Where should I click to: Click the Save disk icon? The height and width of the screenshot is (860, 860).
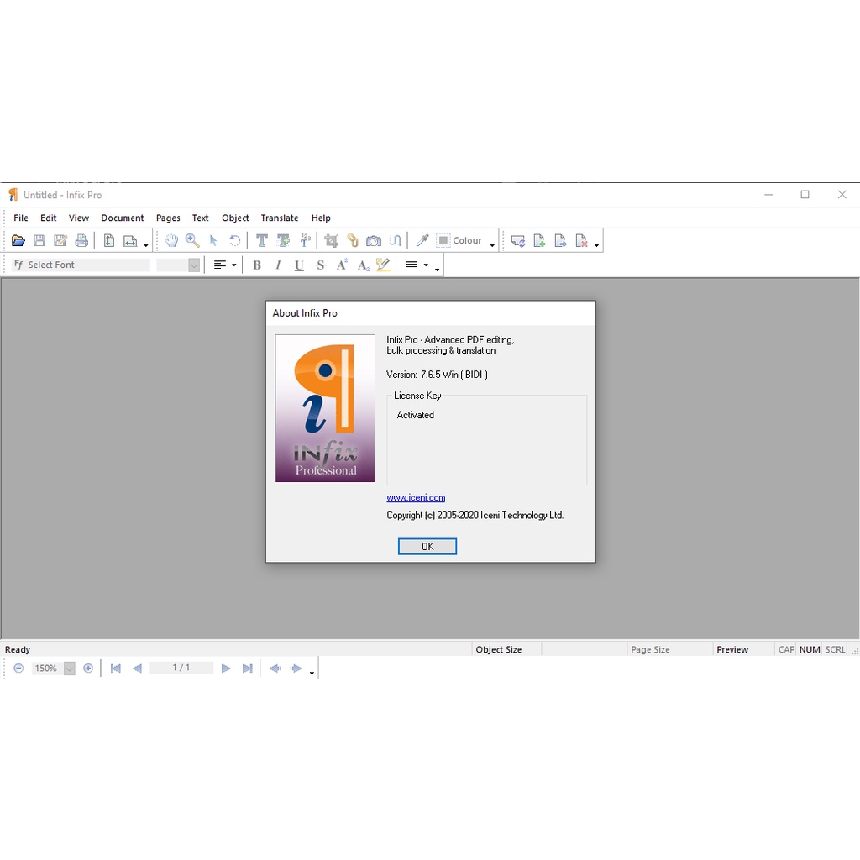point(39,240)
